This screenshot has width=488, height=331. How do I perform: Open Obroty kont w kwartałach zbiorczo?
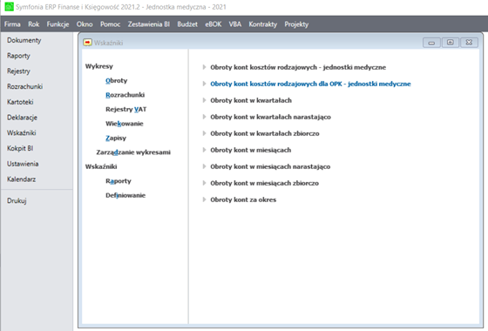coord(265,133)
